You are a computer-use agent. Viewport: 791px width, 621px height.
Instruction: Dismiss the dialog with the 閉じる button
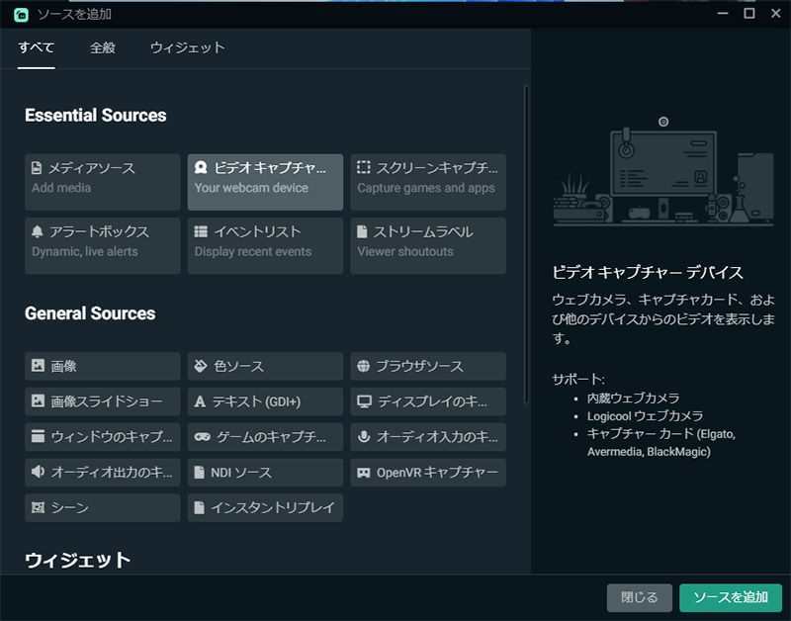pos(639,598)
